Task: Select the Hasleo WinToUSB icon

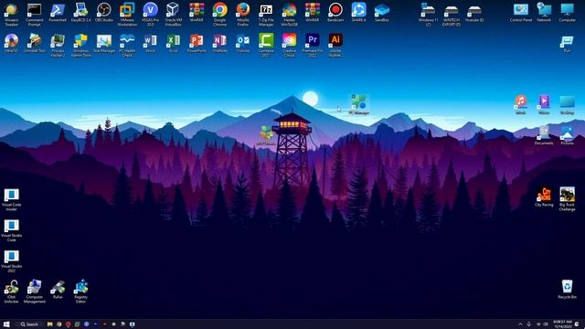Action: click(x=289, y=15)
